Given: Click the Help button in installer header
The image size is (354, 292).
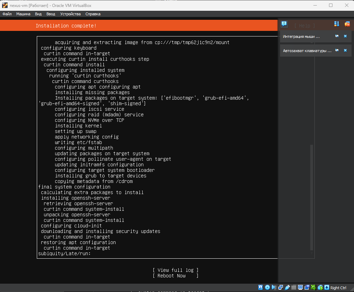Looking at the screenshot, I should 305,26.
